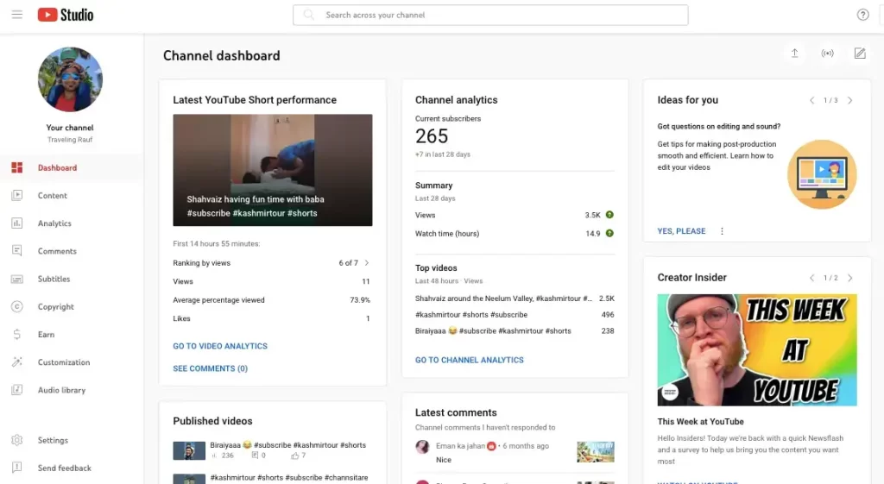Click the editing tips illustration
Screen dimensions: 884x484
(822, 174)
